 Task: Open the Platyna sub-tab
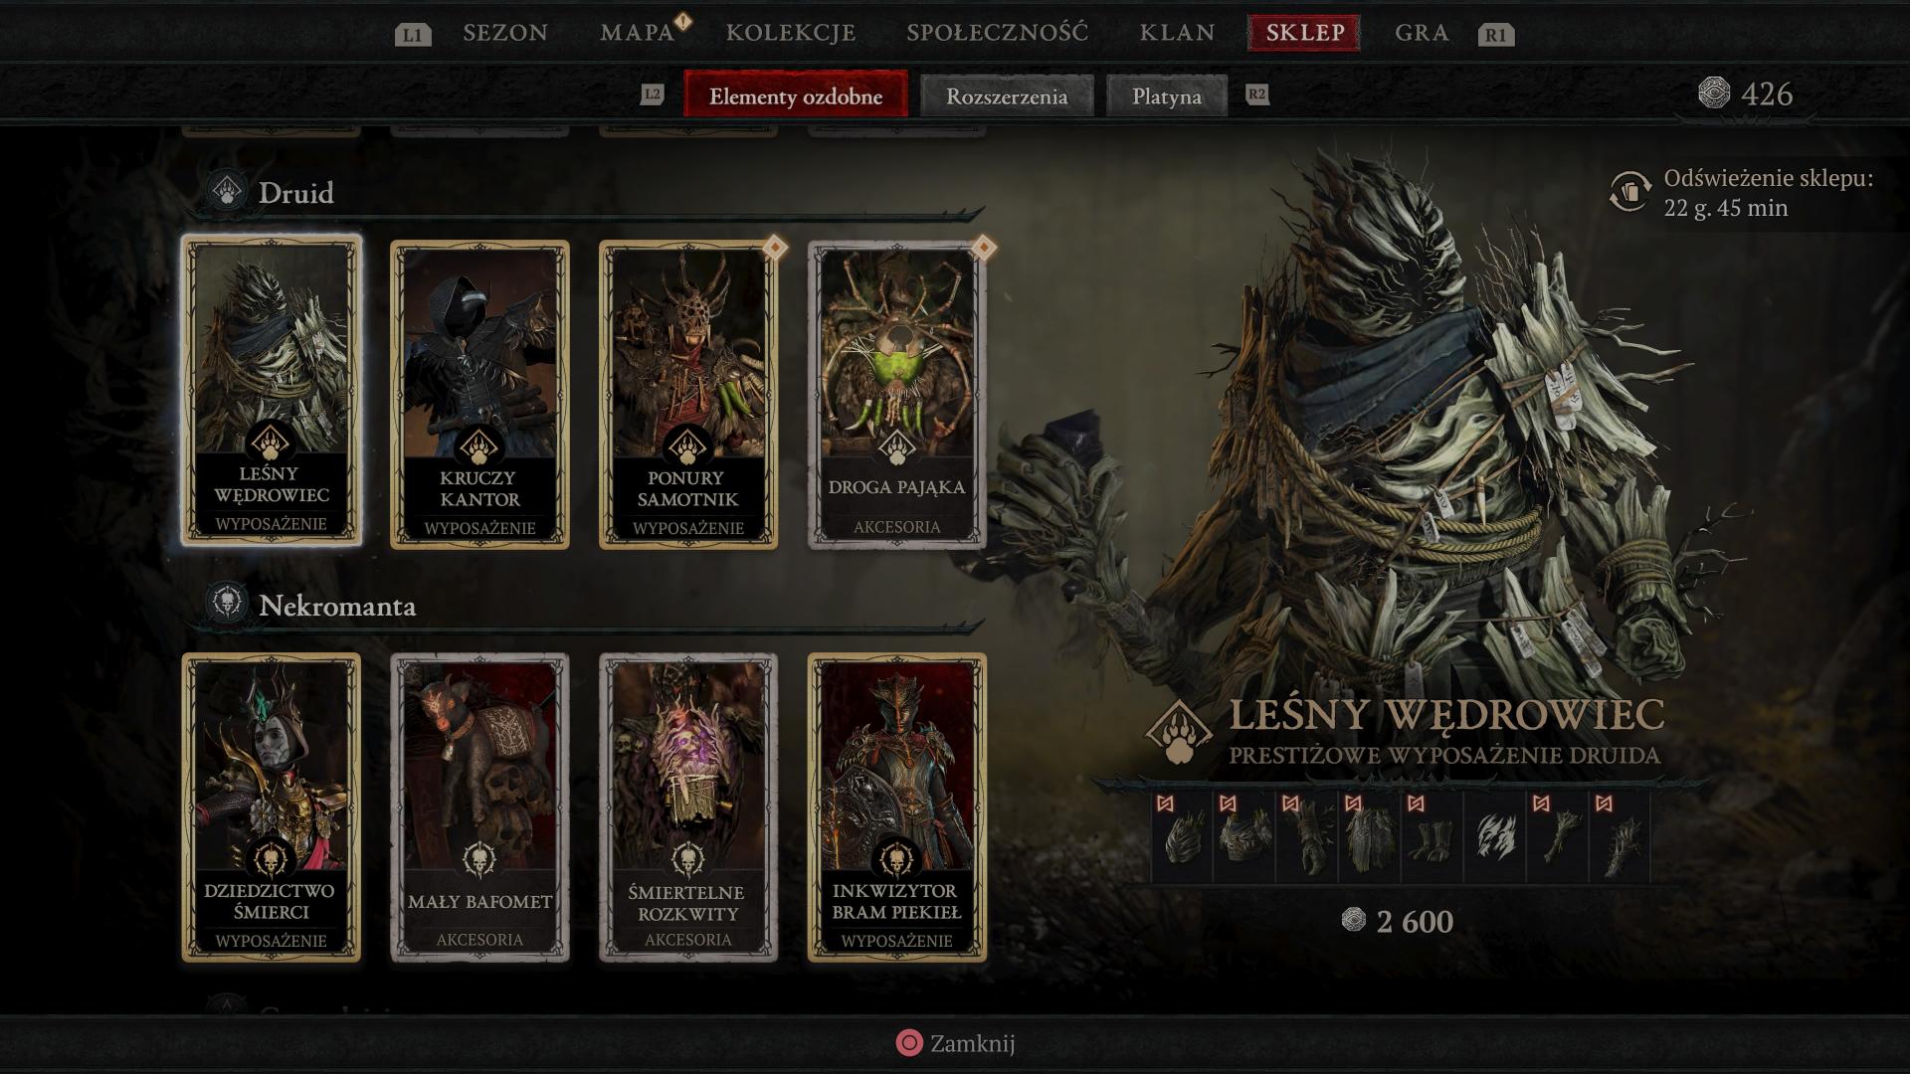click(x=1167, y=95)
